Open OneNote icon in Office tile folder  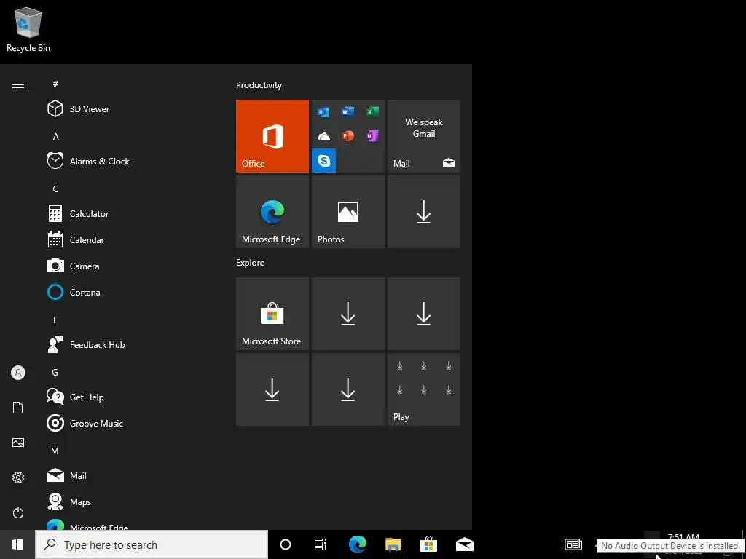click(x=372, y=136)
